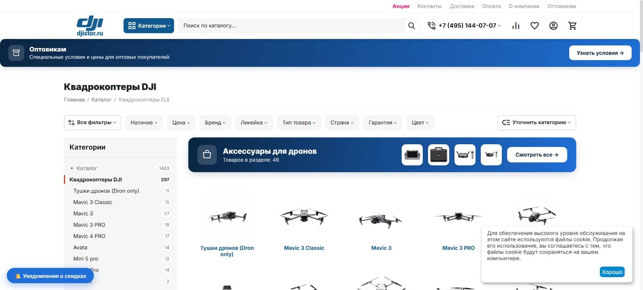Click the Тушки дронов drone image

point(227,217)
